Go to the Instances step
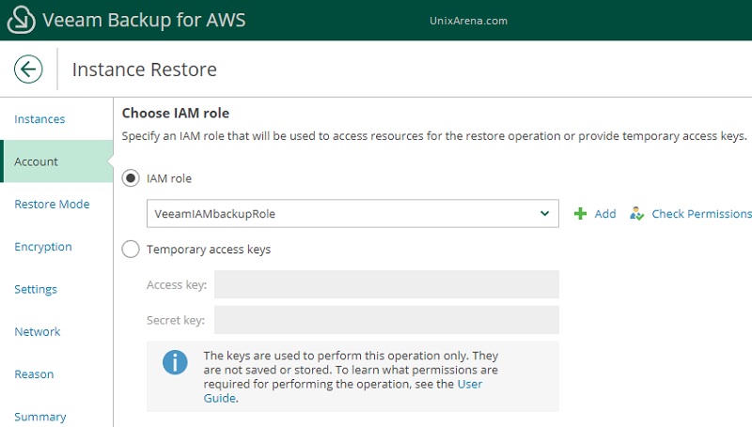 click(x=39, y=119)
